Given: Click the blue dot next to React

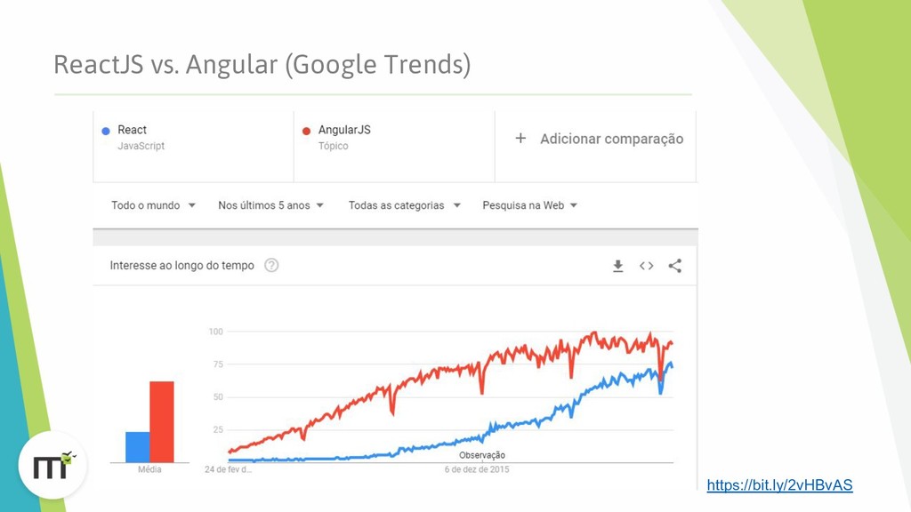Looking at the screenshot, I should pyautogui.click(x=106, y=131).
